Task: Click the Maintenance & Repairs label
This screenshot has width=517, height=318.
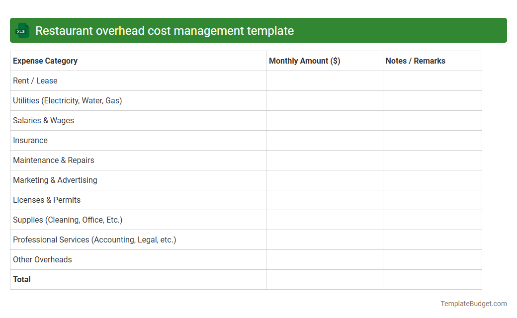Action: tap(53, 160)
